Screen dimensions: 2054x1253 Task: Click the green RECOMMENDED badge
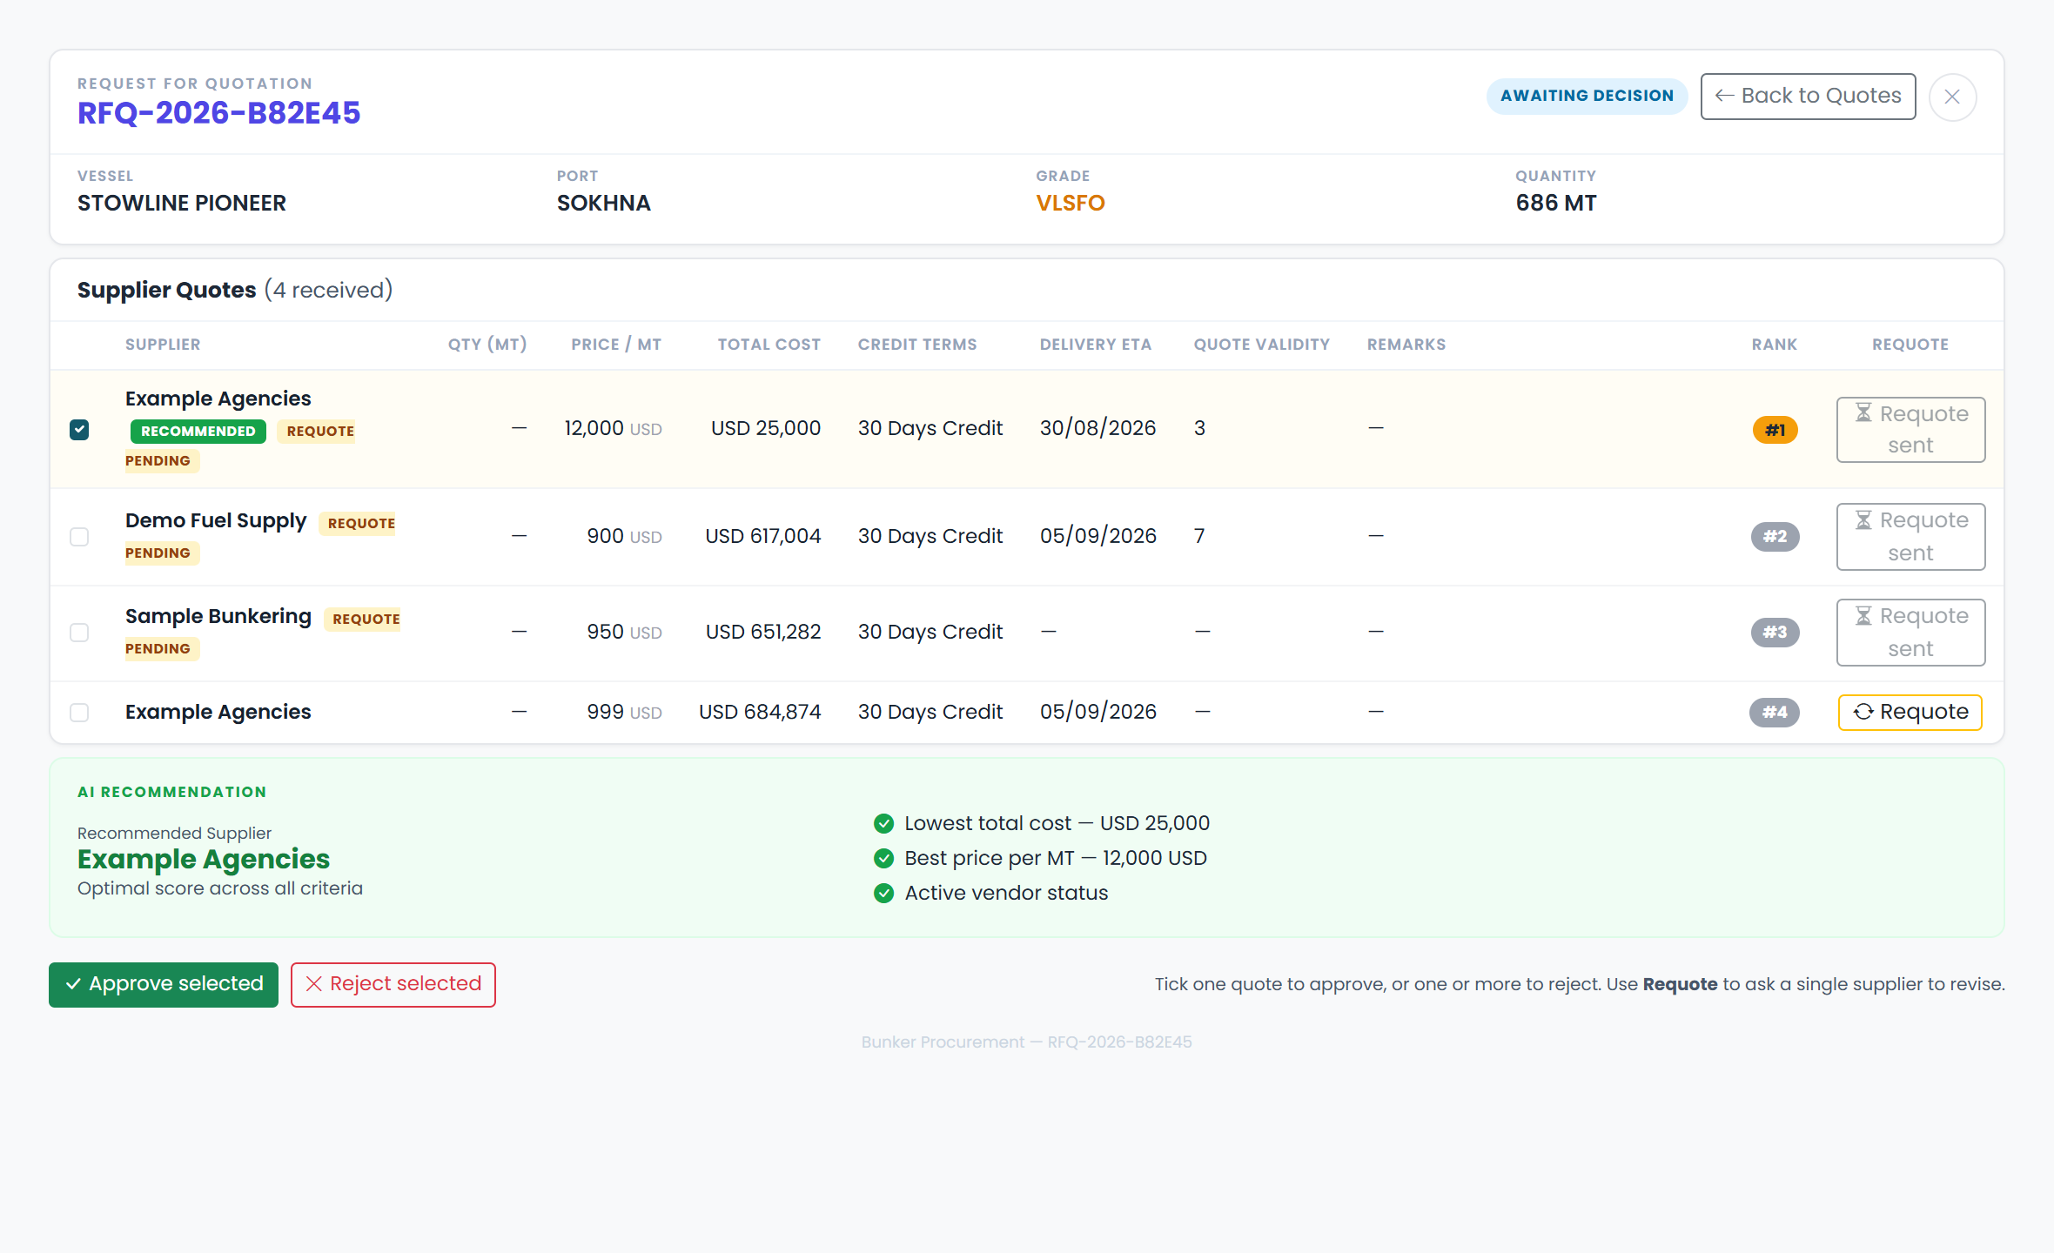pyautogui.click(x=198, y=432)
